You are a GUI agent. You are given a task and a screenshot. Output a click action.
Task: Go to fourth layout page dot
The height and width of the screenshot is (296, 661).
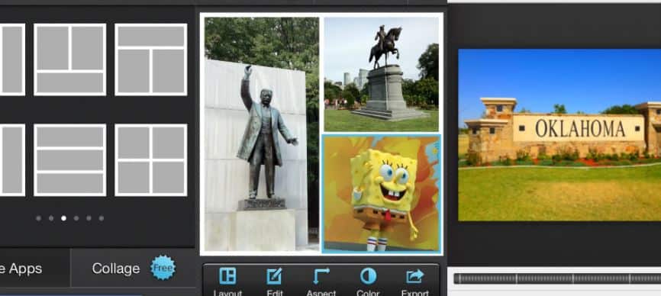coord(76,218)
